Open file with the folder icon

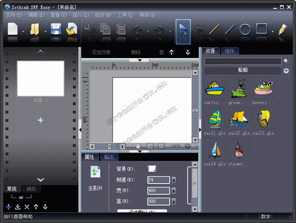point(35,29)
